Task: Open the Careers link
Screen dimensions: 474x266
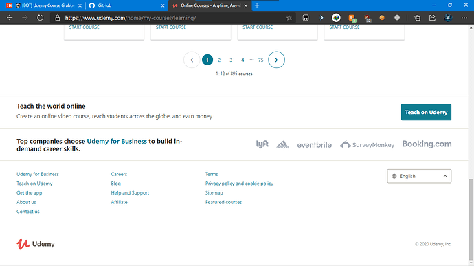Action: [x=119, y=174]
